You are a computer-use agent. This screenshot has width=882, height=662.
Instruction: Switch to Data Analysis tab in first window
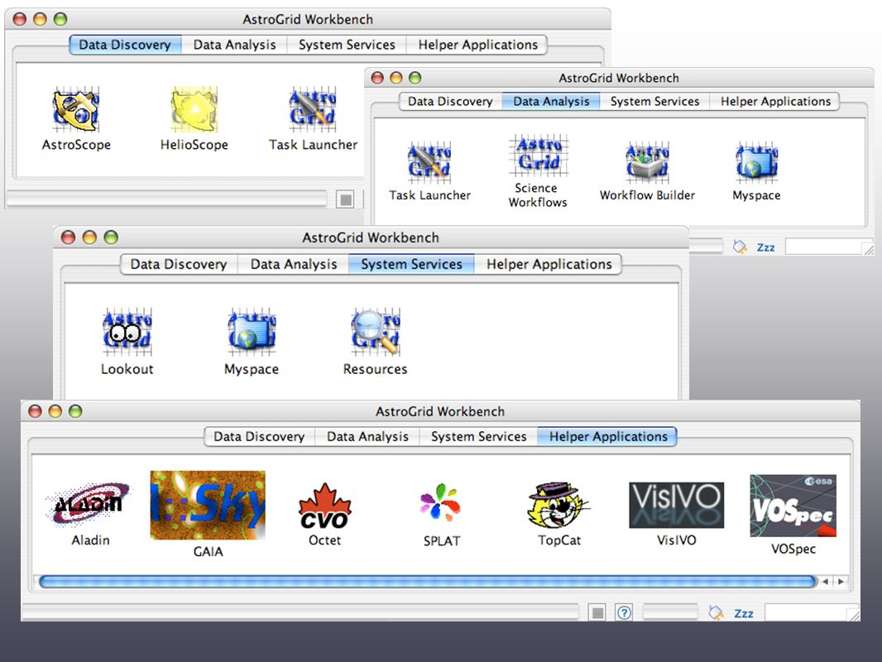pos(234,45)
